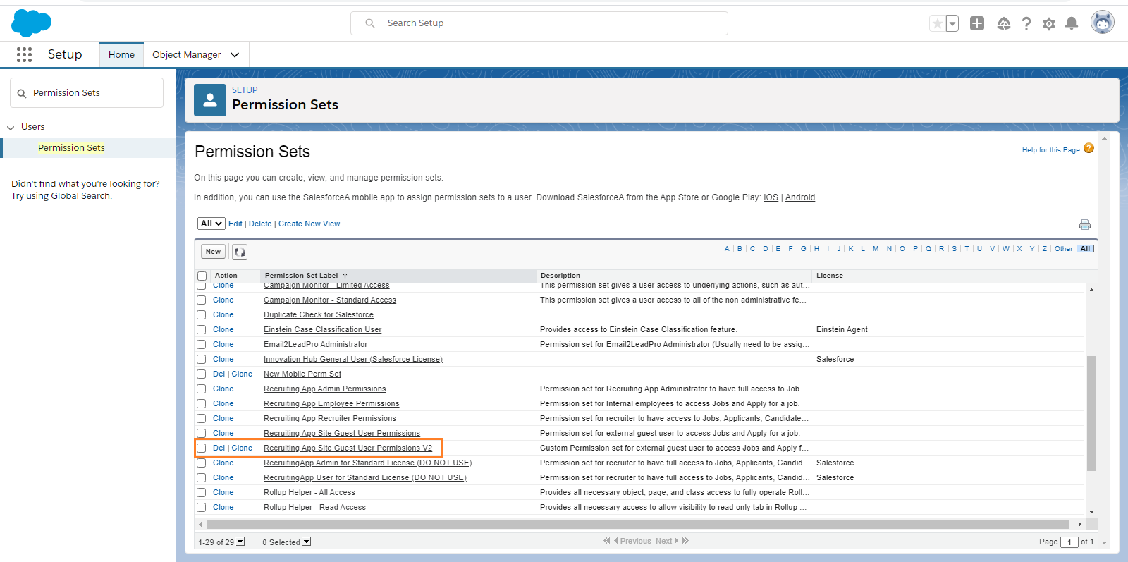The width and height of the screenshot is (1128, 562).
Task: Clone the Innovation Hub General User set
Action: (x=223, y=360)
